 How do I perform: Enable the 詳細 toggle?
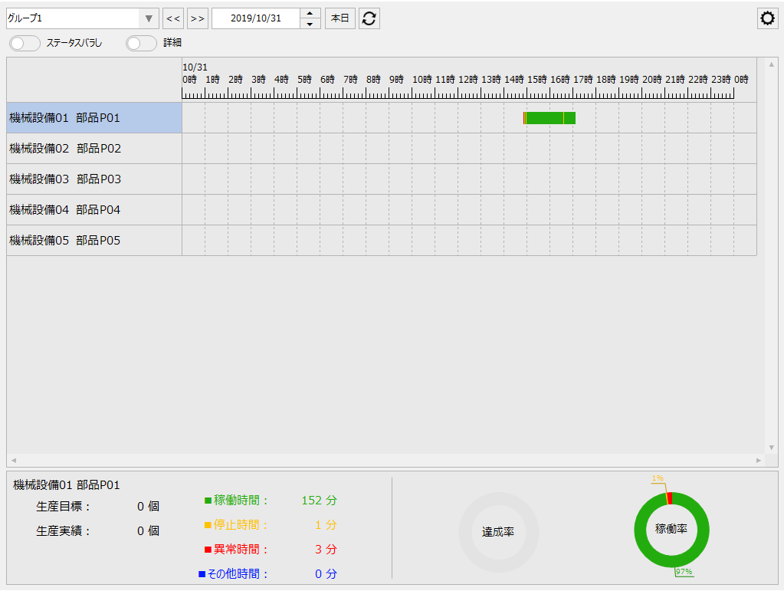[141, 44]
